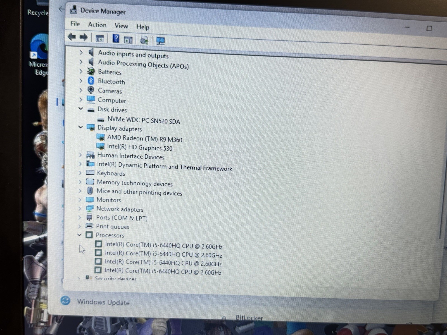This screenshot has height=335, width=447.
Task: Click the blue Help question-mark toolbar icon
Action: (116, 39)
